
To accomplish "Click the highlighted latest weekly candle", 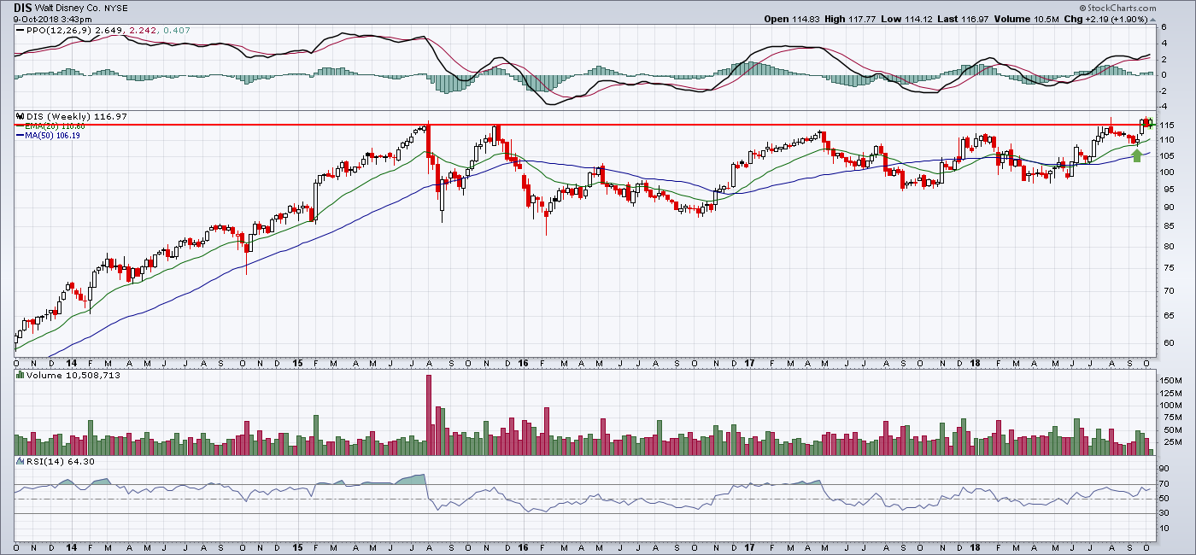I will point(1151,124).
